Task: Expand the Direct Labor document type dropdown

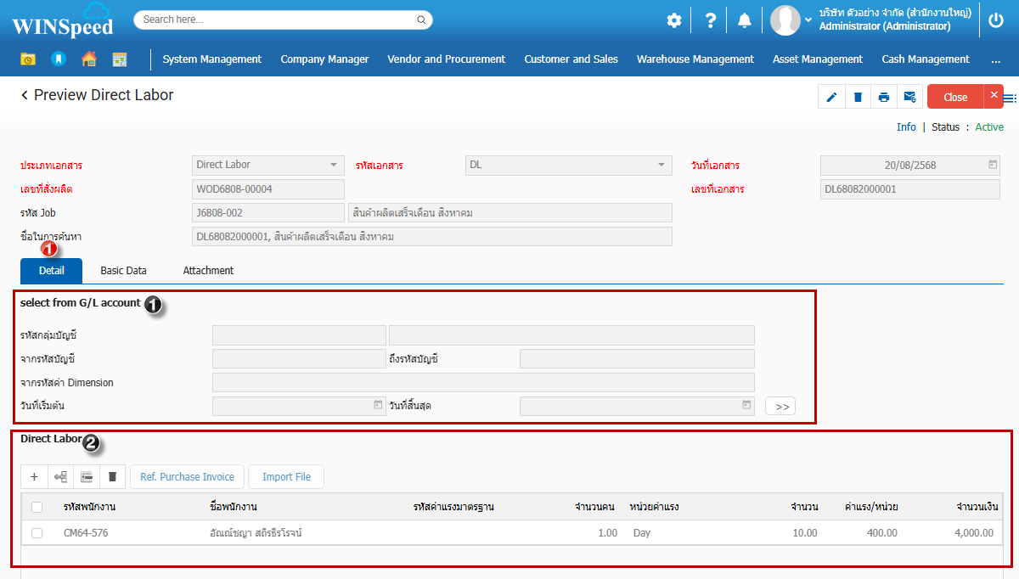Action: point(333,165)
